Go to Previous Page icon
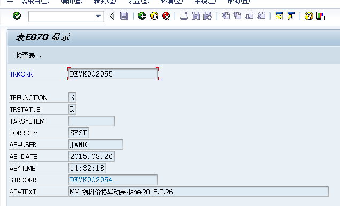The height and width of the screenshot is (206, 340). tap(237, 16)
